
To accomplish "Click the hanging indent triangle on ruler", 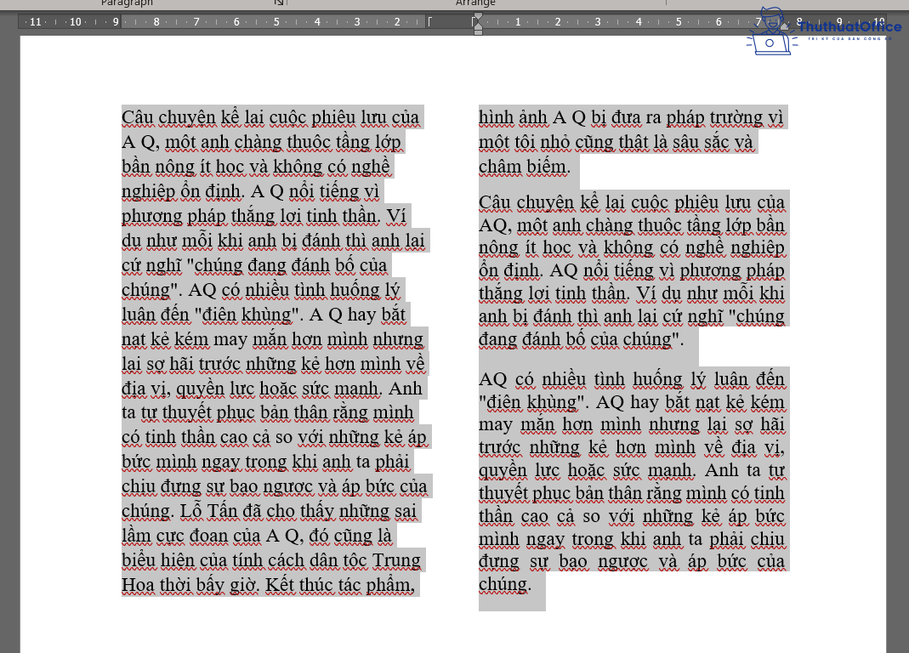I will coord(478,26).
